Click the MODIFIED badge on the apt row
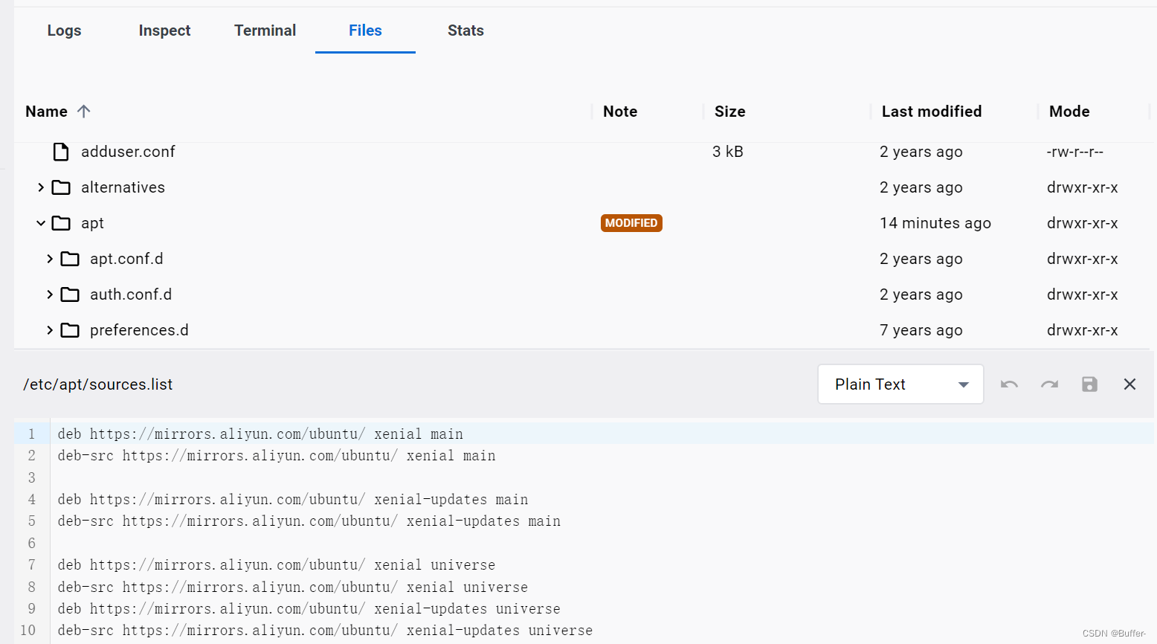This screenshot has width=1157, height=644. click(x=631, y=222)
